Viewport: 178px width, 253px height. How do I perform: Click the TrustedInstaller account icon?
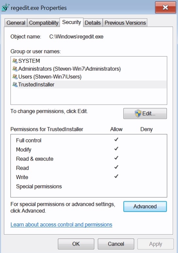pos(15,84)
